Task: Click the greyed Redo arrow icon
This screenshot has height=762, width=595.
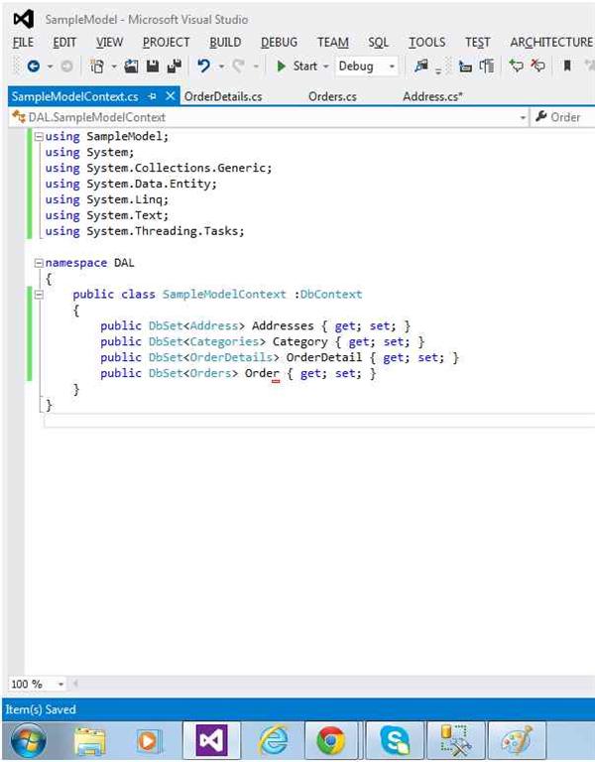Action: (238, 66)
